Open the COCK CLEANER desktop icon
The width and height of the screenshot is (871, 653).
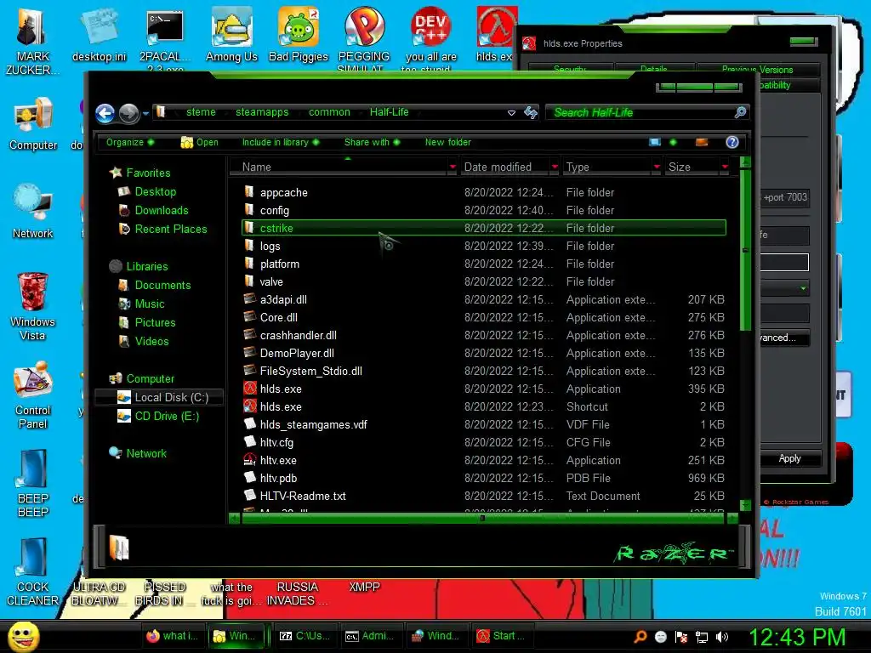coord(33,572)
